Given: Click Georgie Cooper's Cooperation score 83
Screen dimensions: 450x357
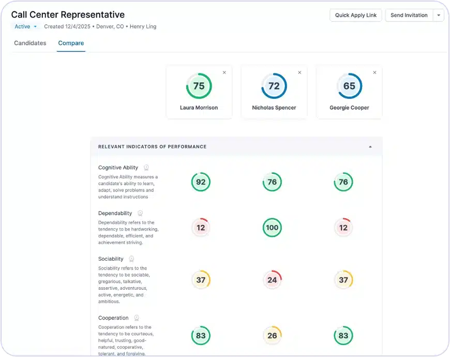Looking at the screenshot, I should pyautogui.click(x=343, y=335).
